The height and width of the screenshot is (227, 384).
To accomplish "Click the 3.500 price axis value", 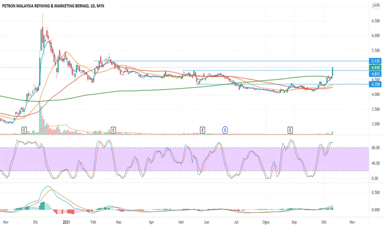I will tap(375, 109).
